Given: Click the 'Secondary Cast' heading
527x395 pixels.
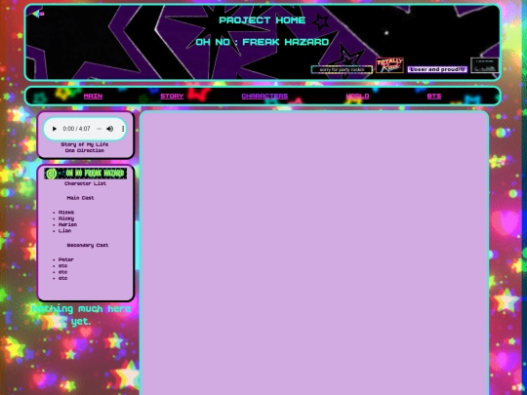Looking at the screenshot, I should coord(88,245).
